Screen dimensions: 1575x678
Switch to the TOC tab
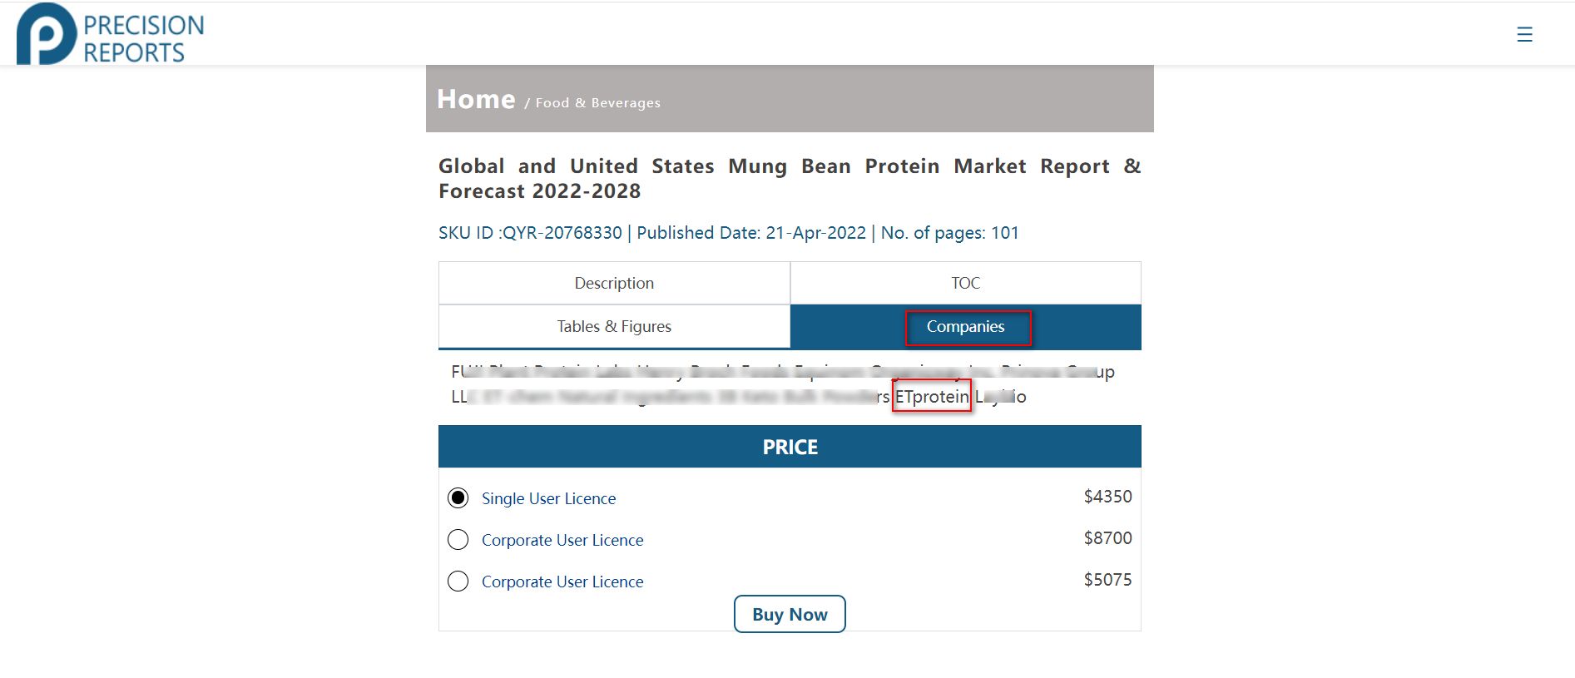tap(965, 283)
